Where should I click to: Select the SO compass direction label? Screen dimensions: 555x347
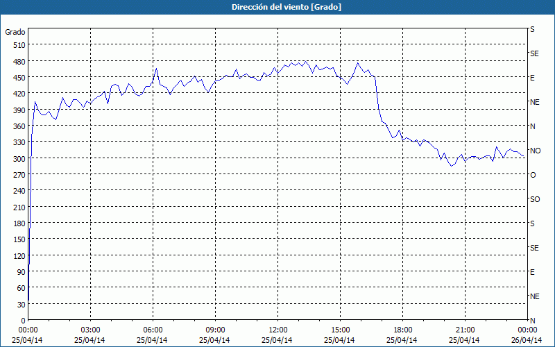[x=535, y=199]
